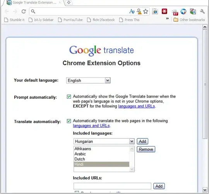Open the Stumble it bookmark
Image resolution: width=209 pixels, height=194 pixels.
tap(14, 20)
